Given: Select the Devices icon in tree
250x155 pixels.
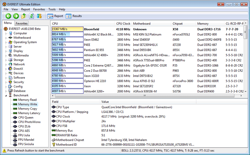Looking at the screenshot, I should (x=10, y=73).
